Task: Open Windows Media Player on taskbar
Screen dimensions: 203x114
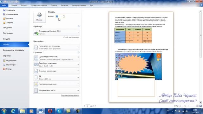Action: click(x=31, y=111)
